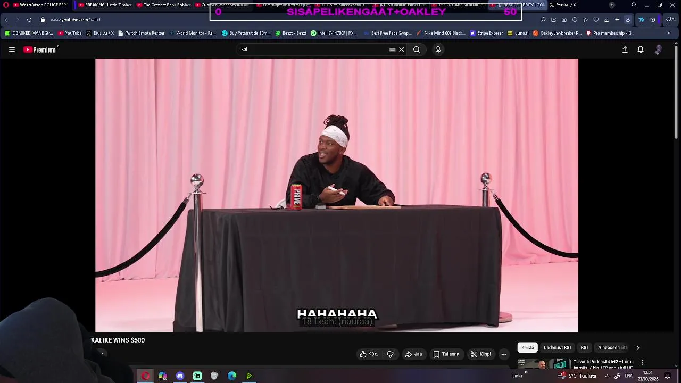Open 'Nike Mind 002 Black...' bookmark
681x383 pixels.
tap(441, 33)
